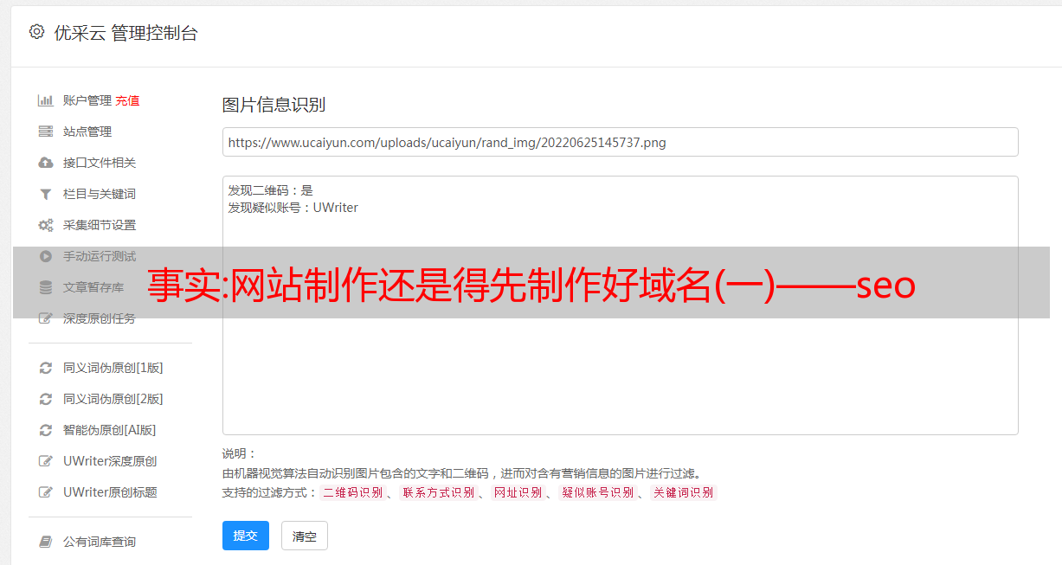Click the image URL input field
Image resolution: width=1062 pixels, height=565 pixels.
click(x=620, y=142)
